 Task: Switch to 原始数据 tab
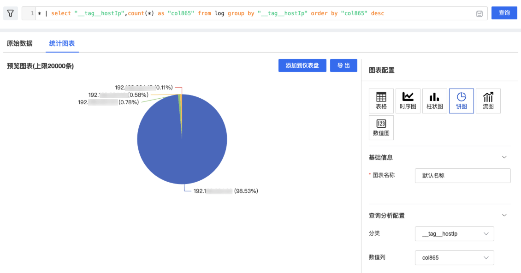(20, 43)
